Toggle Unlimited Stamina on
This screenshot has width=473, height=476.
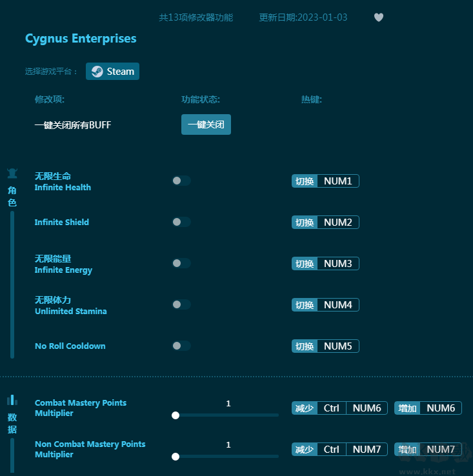pos(181,304)
